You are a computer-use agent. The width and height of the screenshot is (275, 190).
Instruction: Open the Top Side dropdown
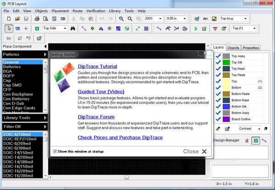65,28
